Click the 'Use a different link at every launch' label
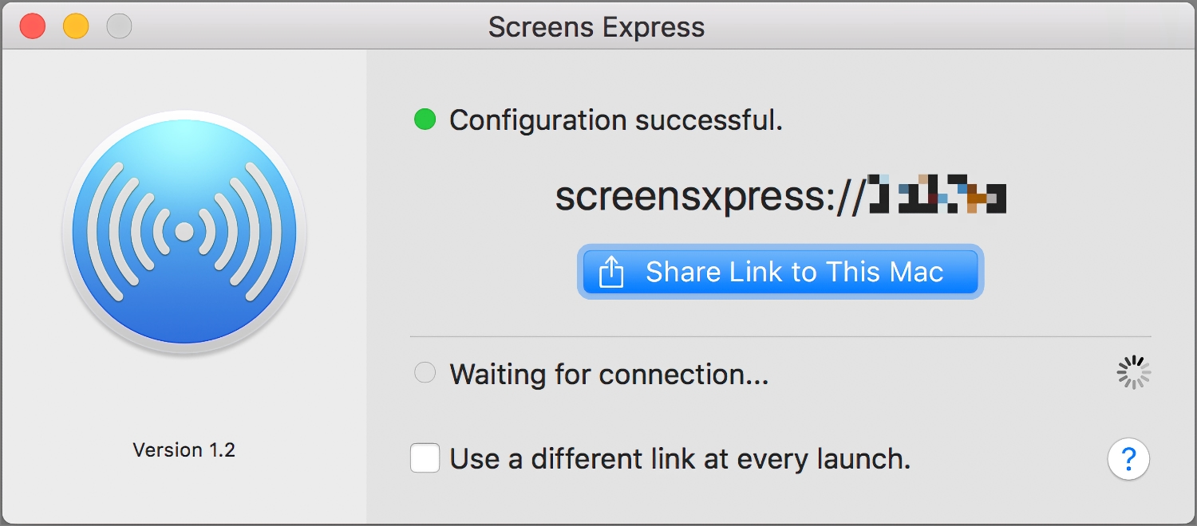Image resolution: width=1197 pixels, height=526 pixels. (x=680, y=459)
